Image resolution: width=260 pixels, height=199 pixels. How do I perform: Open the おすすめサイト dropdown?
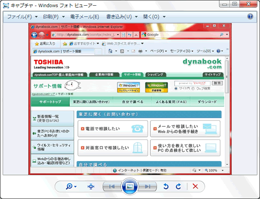pyautogui.click(x=84, y=44)
